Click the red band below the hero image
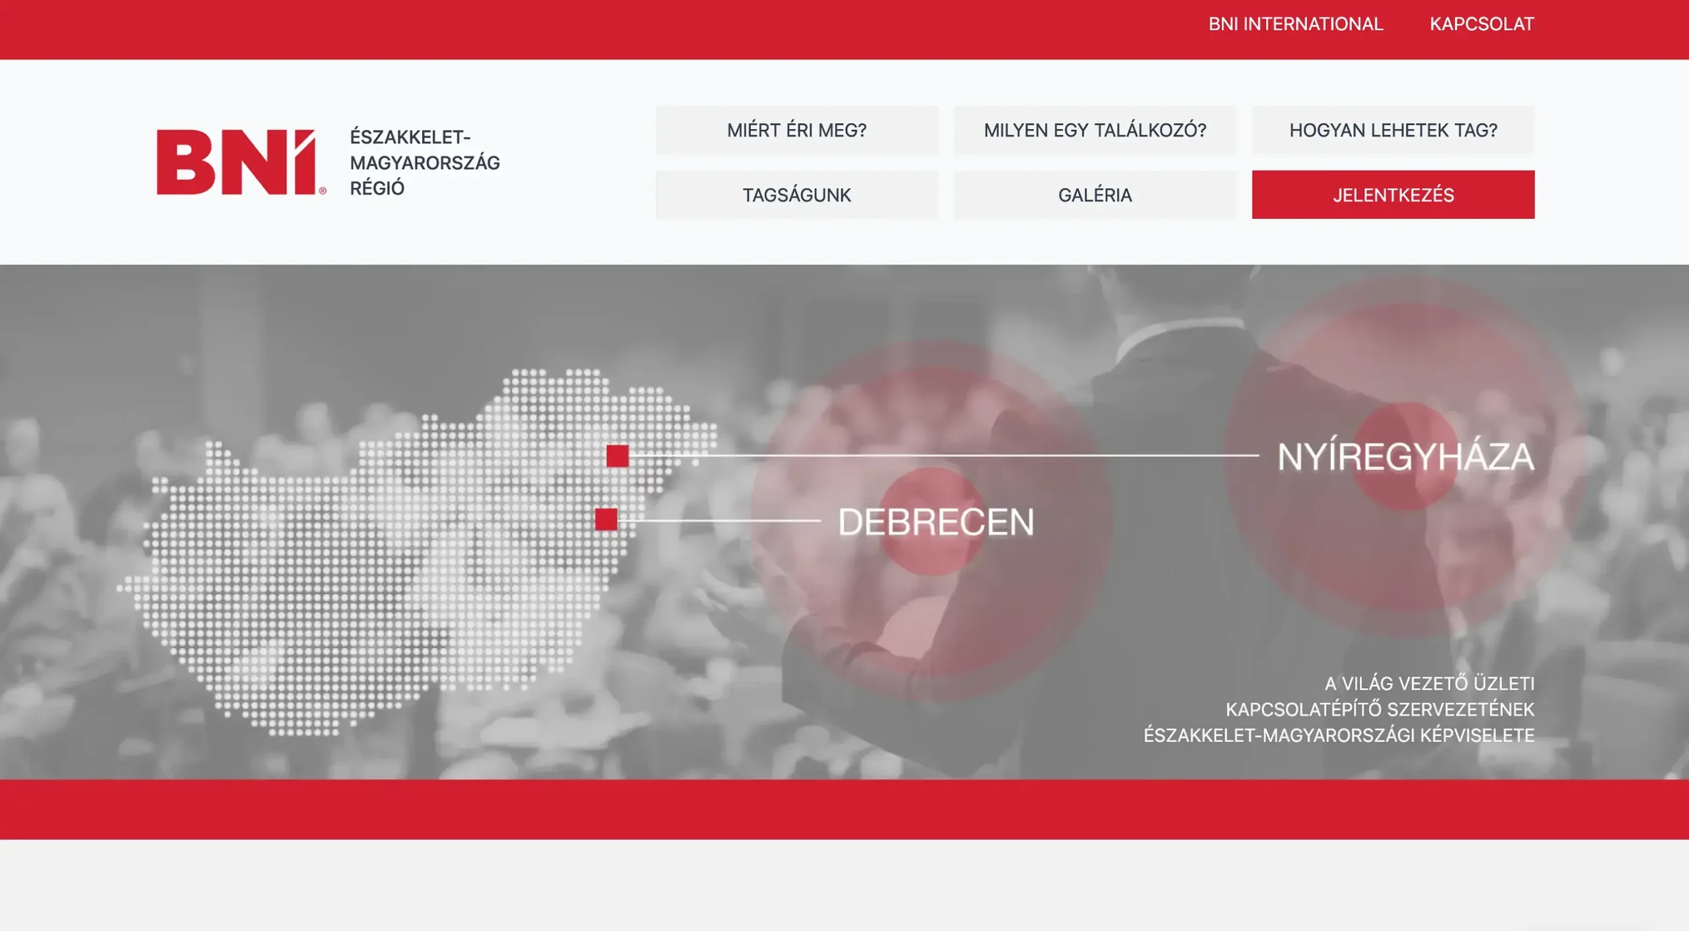This screenshot has width=1689, height=931. (x=844, y=809)
